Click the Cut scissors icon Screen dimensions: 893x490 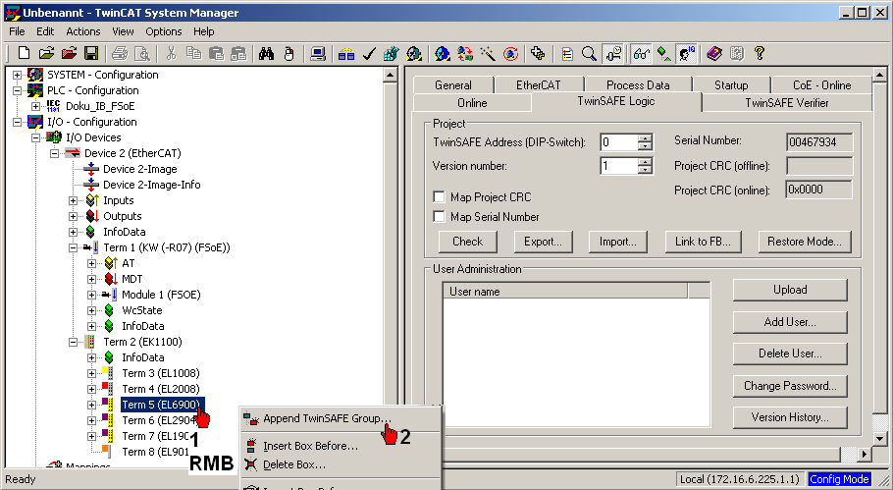[x=171, y=54]
